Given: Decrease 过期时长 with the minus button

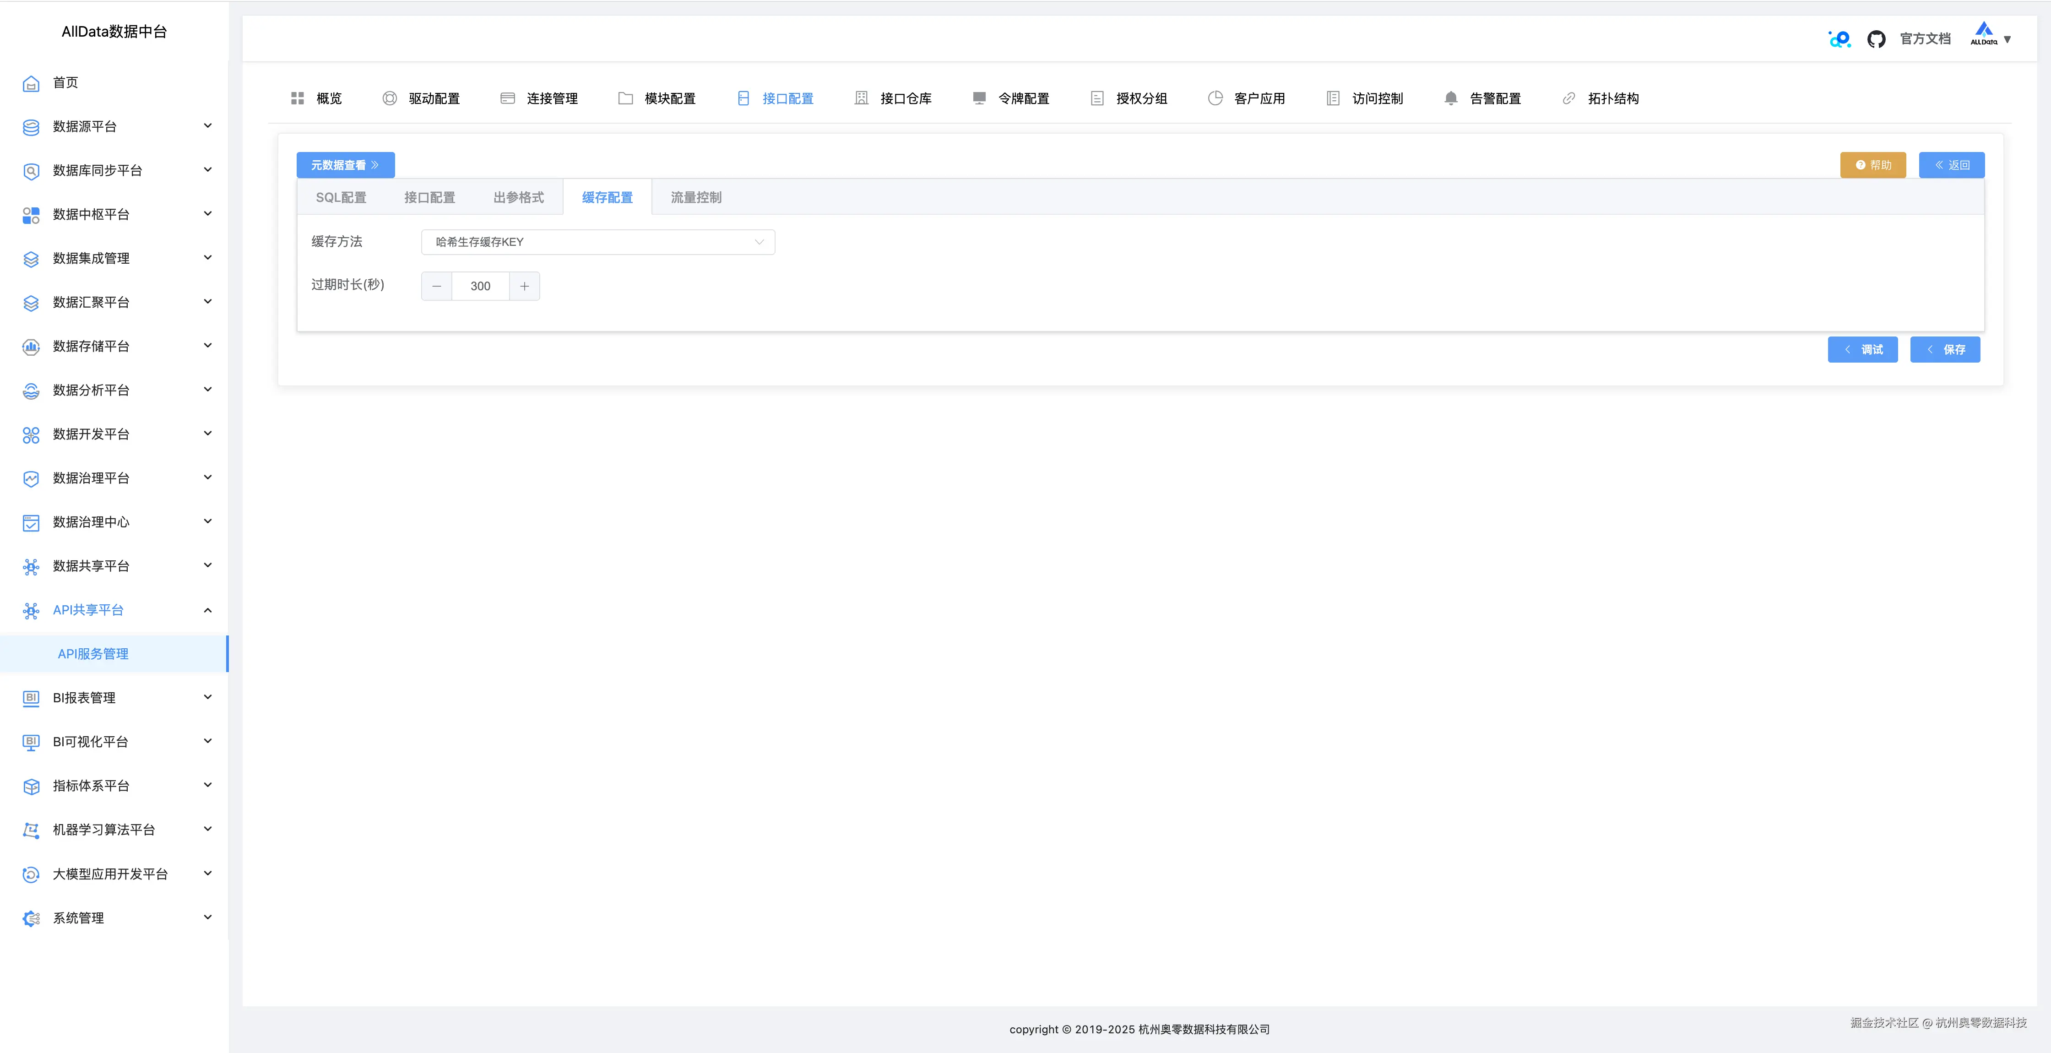Looking at the screenshot, I should (436, 286).
